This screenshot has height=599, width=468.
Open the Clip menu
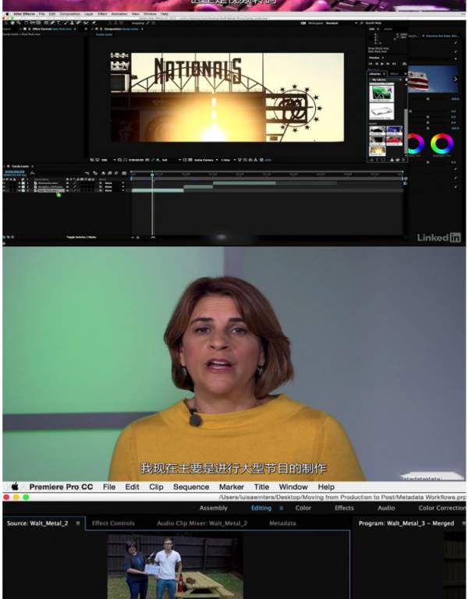[x=156, y=487]
